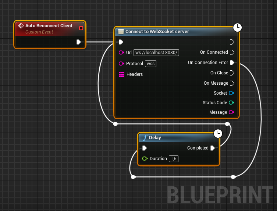Click the Status Code output pin
Image resolution: width=277 pixels, height=211 pixels.
pyautogui.click(x=231, y=103)
